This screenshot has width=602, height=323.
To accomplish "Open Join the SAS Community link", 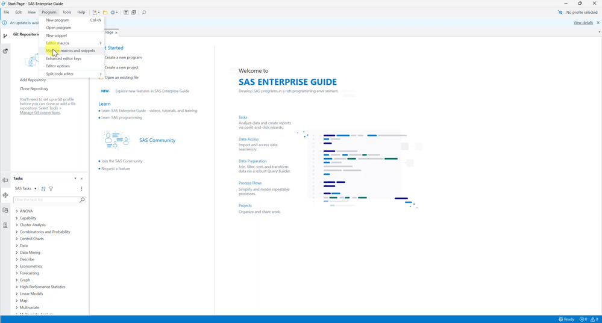I will click(122, 161).
